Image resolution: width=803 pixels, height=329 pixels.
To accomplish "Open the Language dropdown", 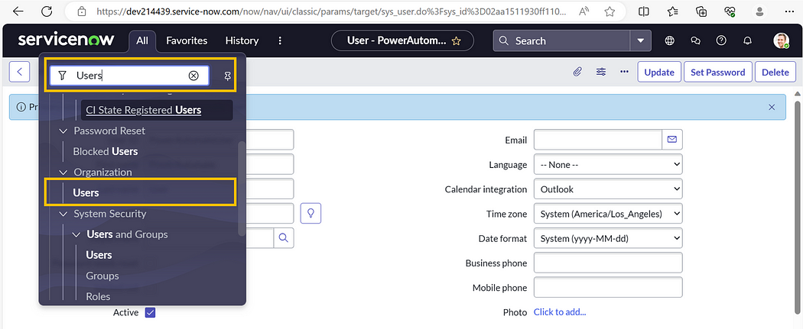I will [x=608, y=165].
